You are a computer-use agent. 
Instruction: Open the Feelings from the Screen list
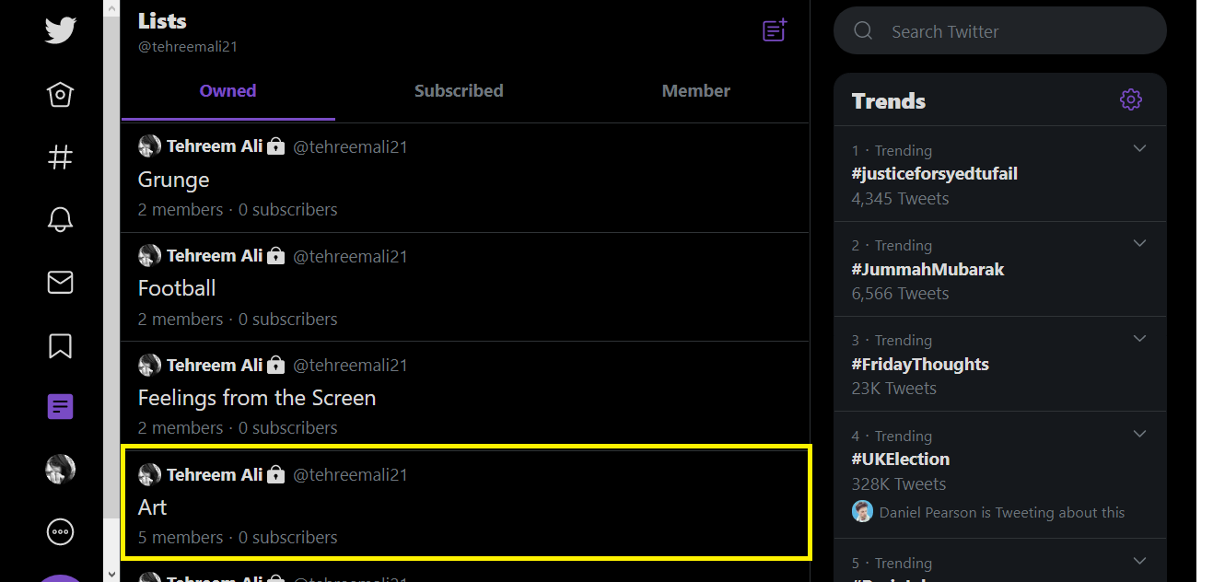465,396
